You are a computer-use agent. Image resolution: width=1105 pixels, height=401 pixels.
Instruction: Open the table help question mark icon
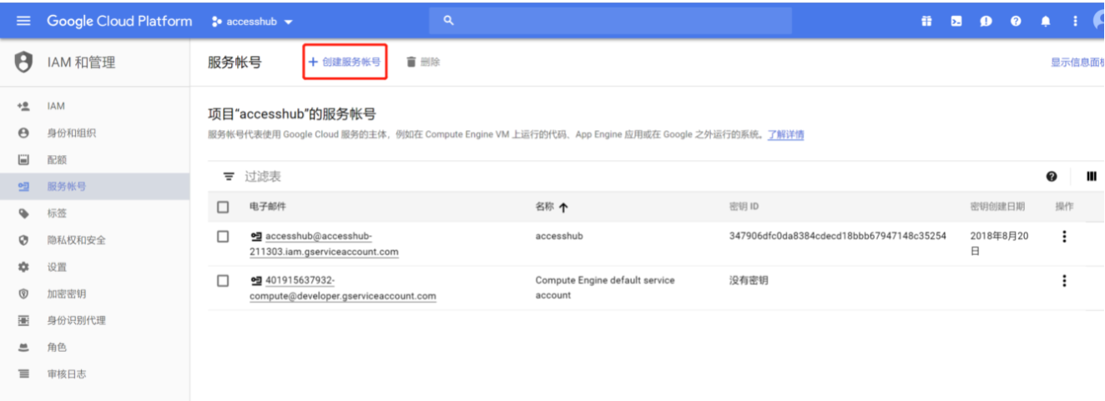point(1052,177)
